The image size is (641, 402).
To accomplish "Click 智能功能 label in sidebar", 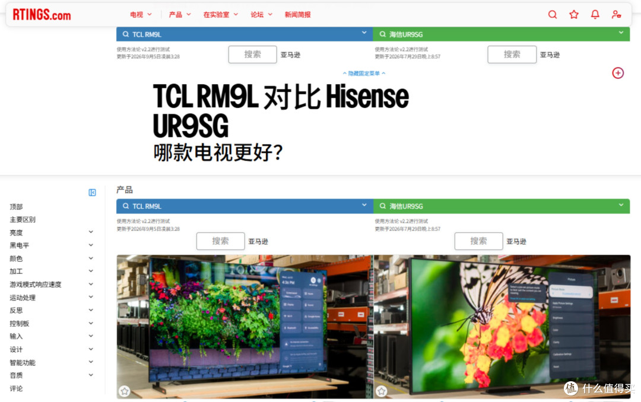I will (x=23, y=362).
